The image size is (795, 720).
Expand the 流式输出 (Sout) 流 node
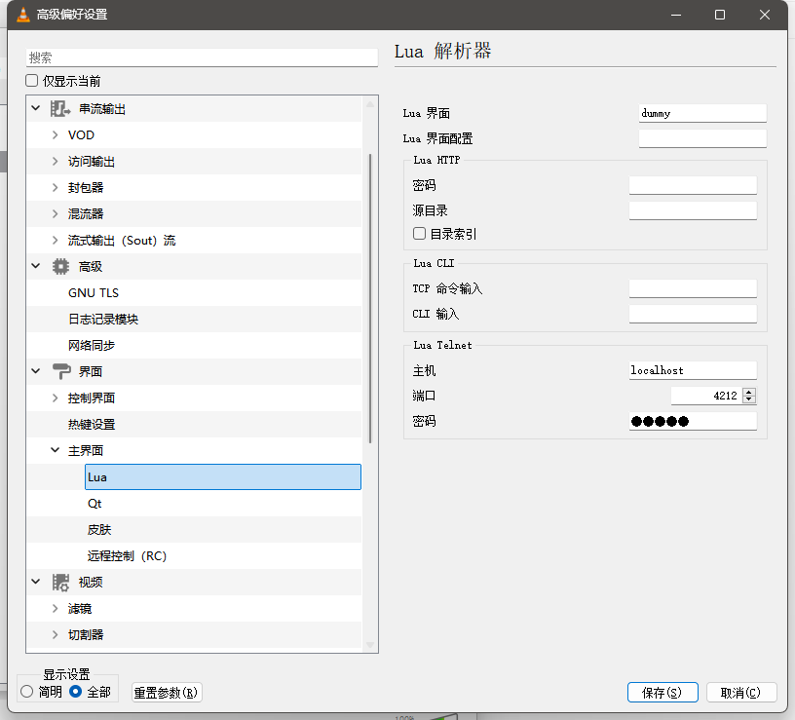pos(56,240)
